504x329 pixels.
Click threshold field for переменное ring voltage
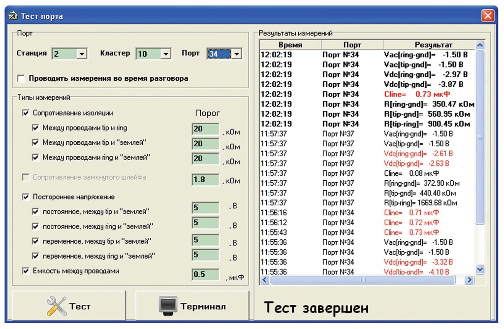click(205, 255)
